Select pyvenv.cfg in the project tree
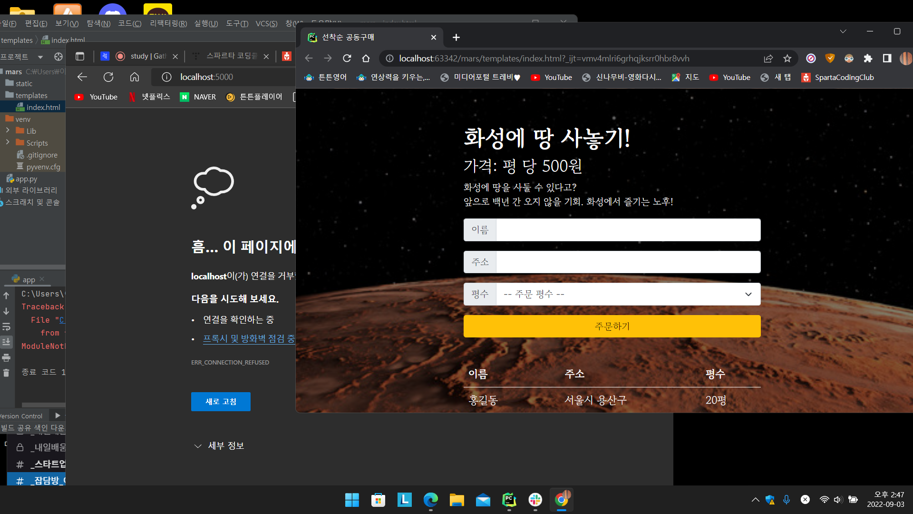This screenshot has width=913, height=514. pos(39,167)
